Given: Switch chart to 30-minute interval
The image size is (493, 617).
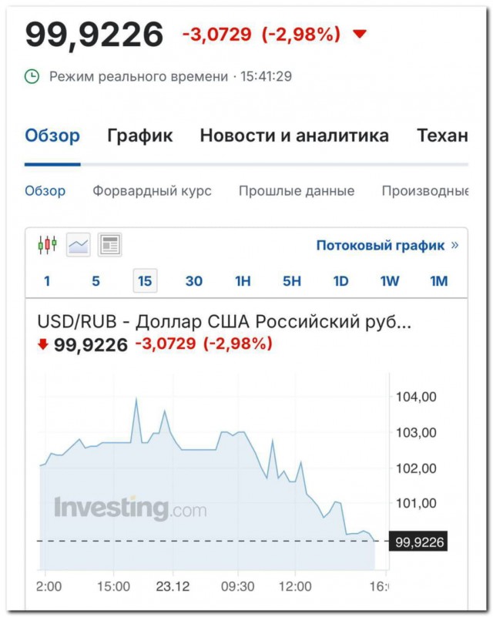Looking at the screenshot, I should click(x=194, y=281).
